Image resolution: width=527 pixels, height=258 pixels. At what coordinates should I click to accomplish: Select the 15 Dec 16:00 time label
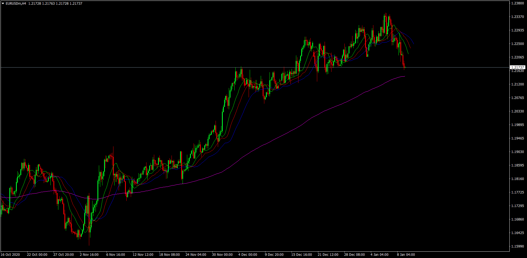(301, 255)
